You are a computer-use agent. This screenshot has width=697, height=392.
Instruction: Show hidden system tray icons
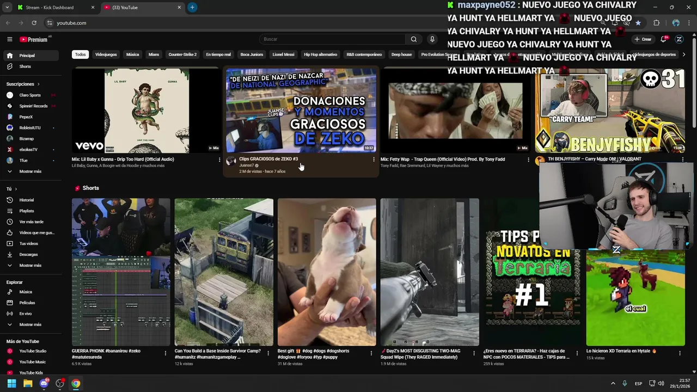pos(613,383)
